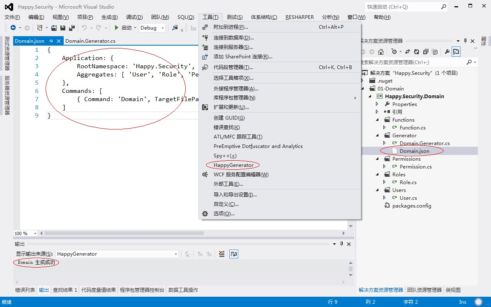491x307 pixels.
Task: Toggle Preview Selected Items in Solution Explorer
Action: click(456, 52)
